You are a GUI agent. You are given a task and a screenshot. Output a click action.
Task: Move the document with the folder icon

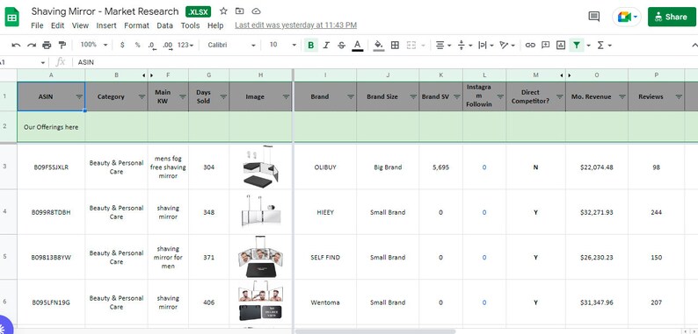coord(239,11)
